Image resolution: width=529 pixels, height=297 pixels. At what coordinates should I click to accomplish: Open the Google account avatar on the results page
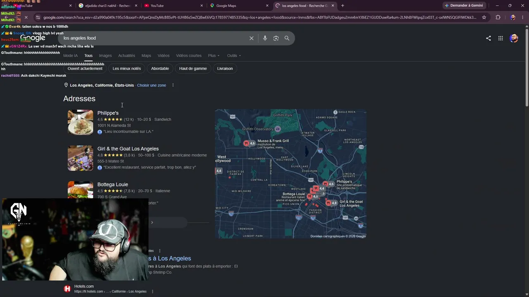click(x=514, y=38)
